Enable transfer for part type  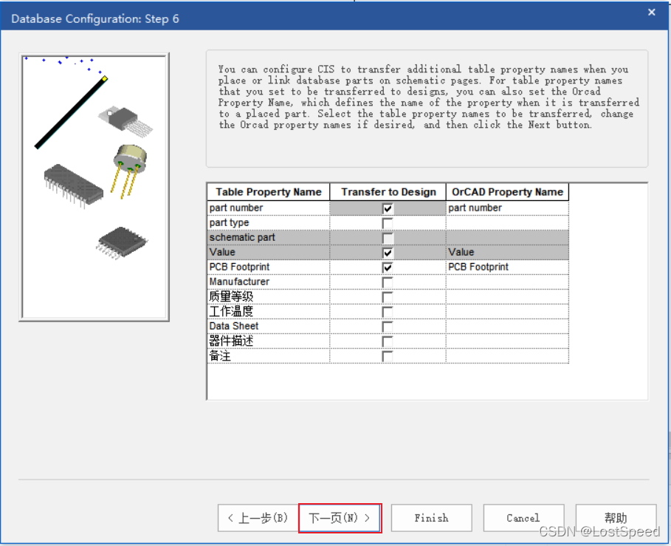coord(388,223)
